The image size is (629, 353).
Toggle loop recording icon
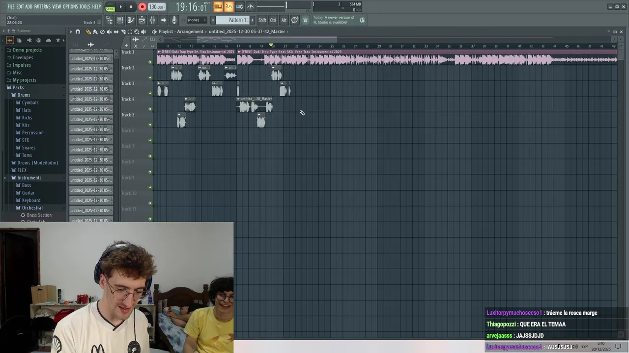pos(239,7)
